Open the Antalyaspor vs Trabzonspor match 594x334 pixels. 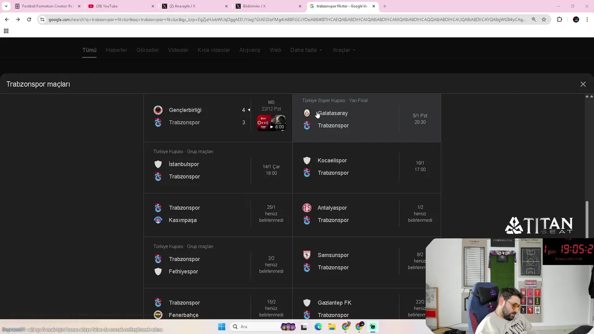point(367,215)
